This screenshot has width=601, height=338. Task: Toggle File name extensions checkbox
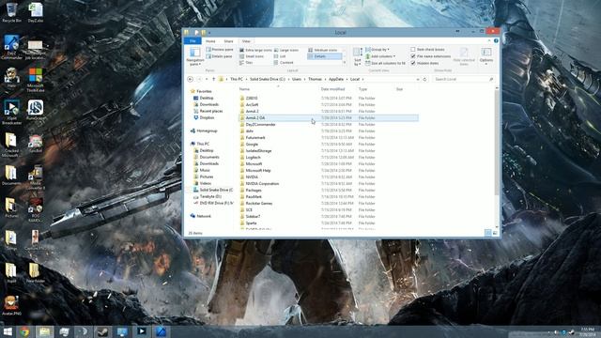431,56
